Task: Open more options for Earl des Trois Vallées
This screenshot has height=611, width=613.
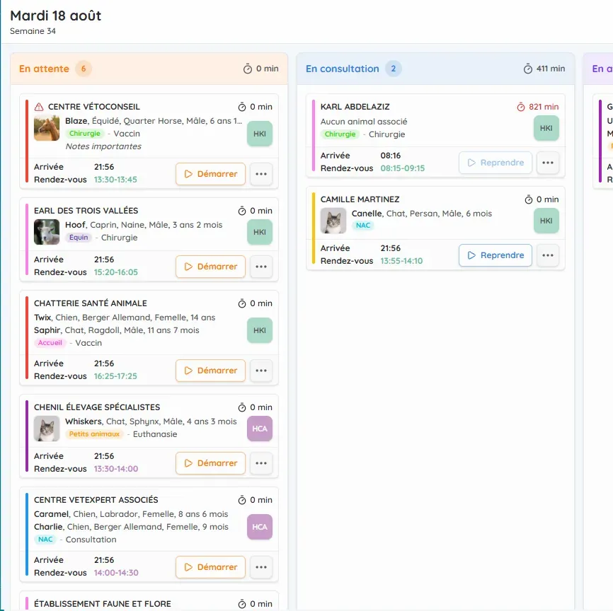Action: click(x=261, y=267)
